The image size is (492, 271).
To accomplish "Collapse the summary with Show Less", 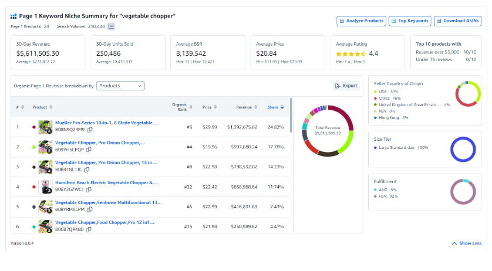I will 466,243.
